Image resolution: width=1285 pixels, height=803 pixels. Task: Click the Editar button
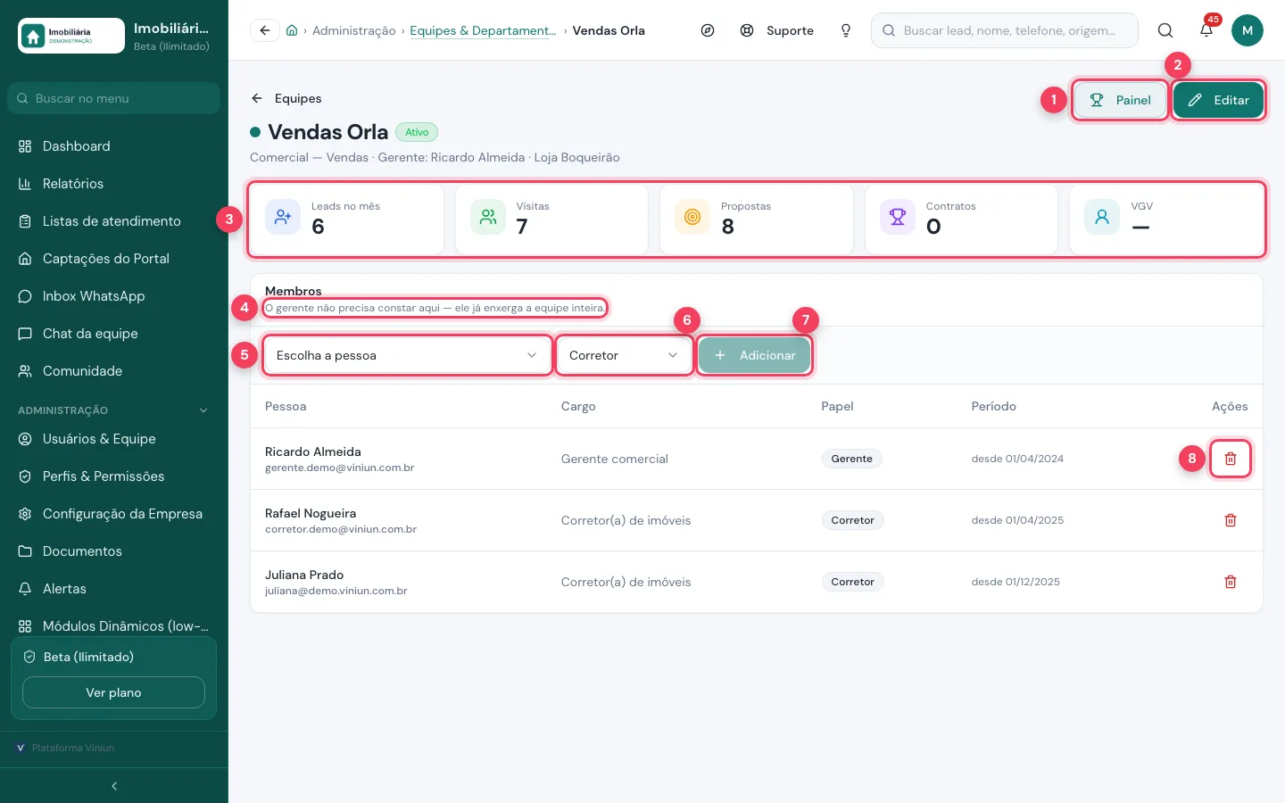coord(1218,100)
